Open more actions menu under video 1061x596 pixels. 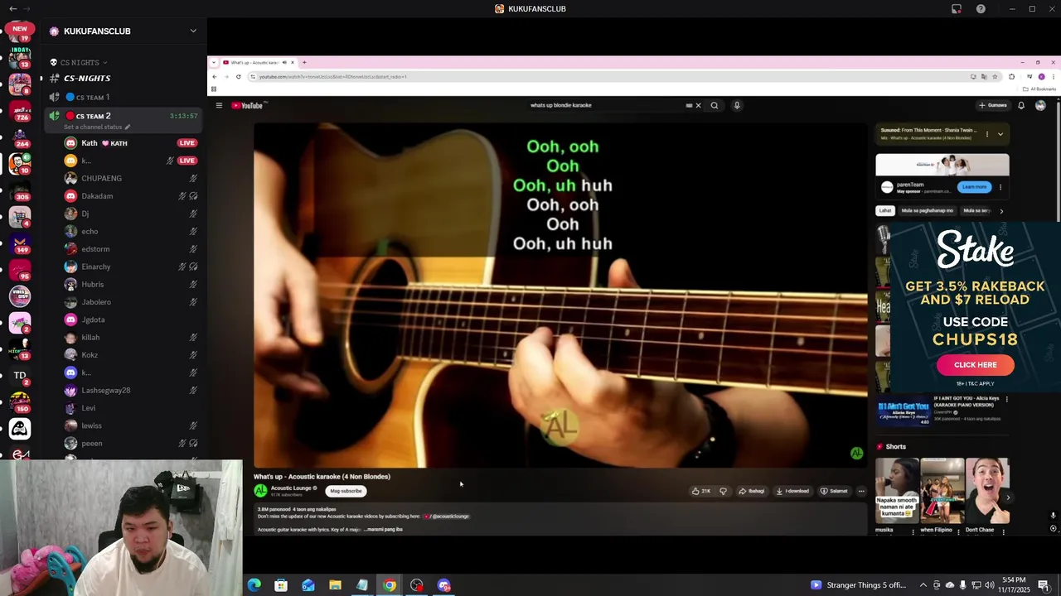coord(861,491)
